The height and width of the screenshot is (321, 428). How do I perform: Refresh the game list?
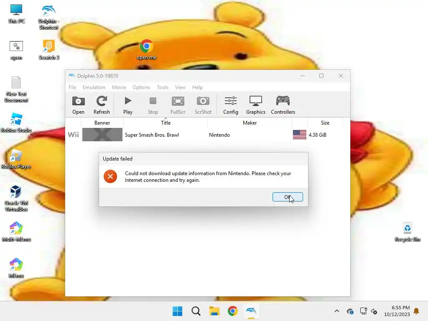point(102,105)
